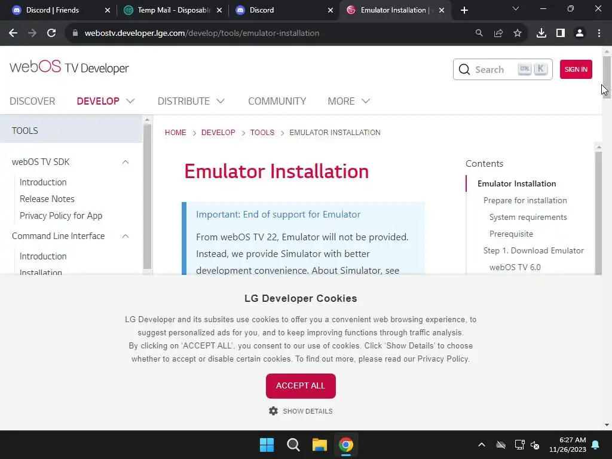
Task: Open the tab search chevron in title bar
Action: point(516,8)
